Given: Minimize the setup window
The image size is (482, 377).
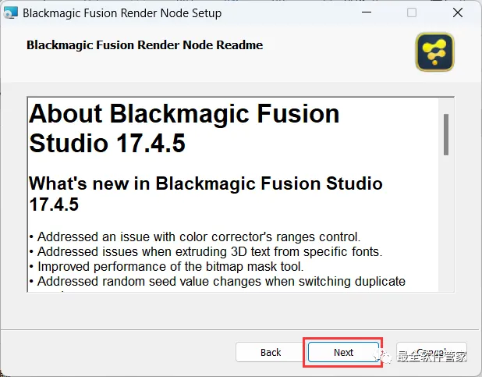Looking at the screenshot, I should (x=367, y=12).
